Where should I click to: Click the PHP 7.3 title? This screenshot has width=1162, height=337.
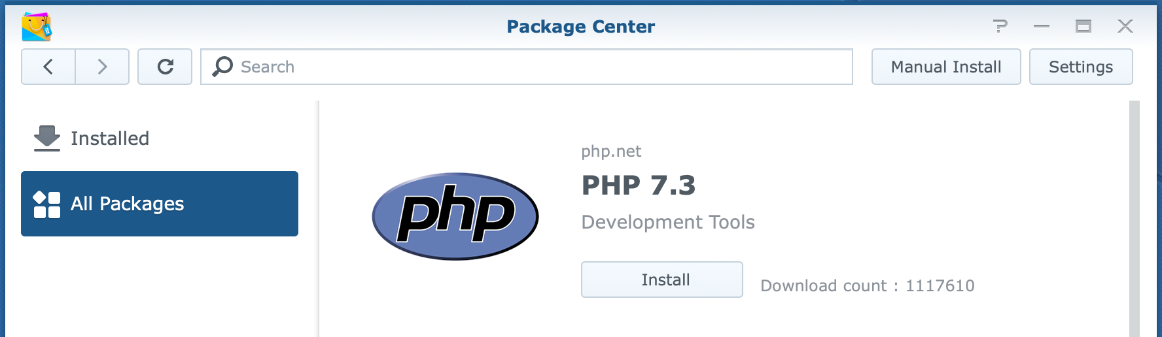pos(639,185)
